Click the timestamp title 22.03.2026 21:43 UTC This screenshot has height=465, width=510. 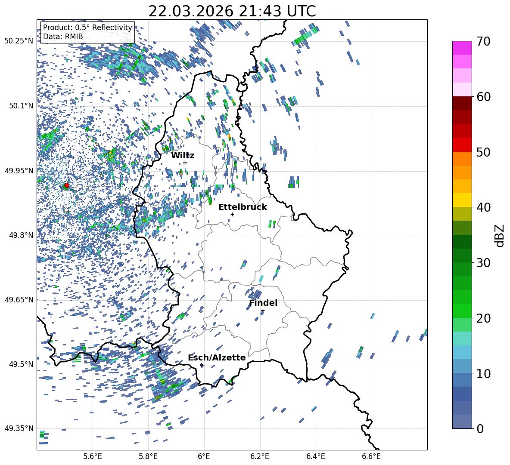click(x=232, y=11)
